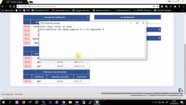The image size is (186, 105).
Task: Open File Explorer from the taskbar
Action: pos(70,102)
